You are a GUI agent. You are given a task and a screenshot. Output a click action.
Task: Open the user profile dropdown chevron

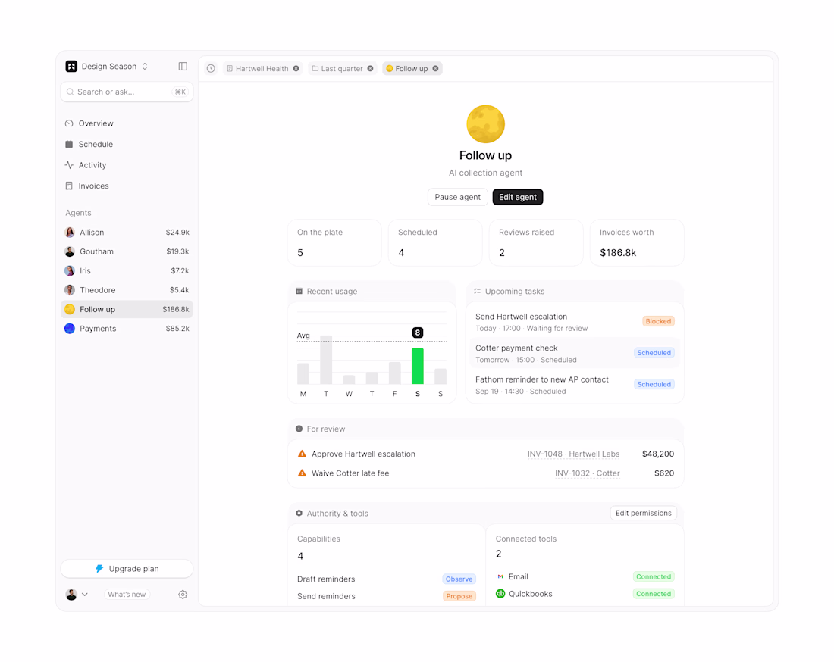pos(85,595)
